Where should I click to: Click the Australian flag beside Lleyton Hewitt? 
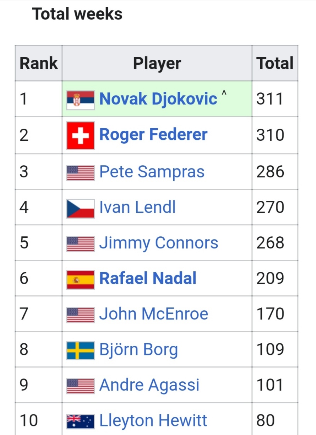click(x=81, y=421)
